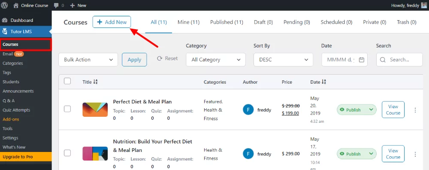
Task: Open the Bulk Action dropdown
Action: [x=88, y=60]
